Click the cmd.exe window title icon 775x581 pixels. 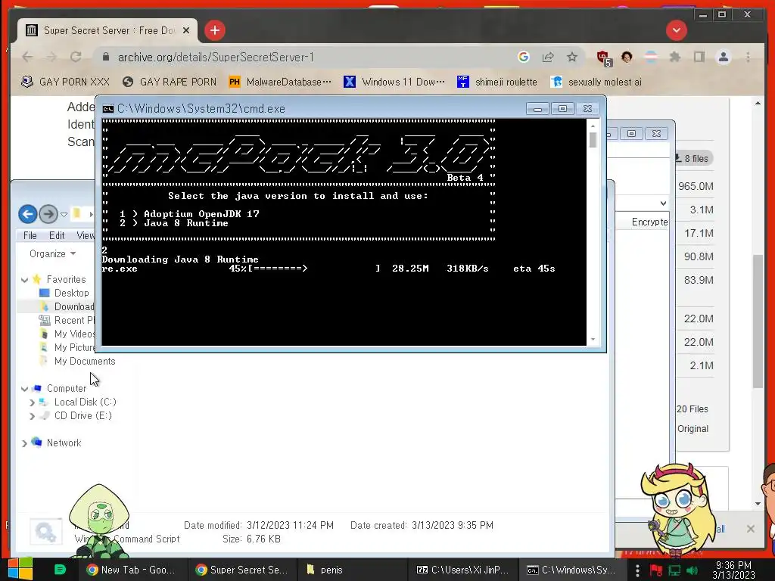[x=107, y=109]
